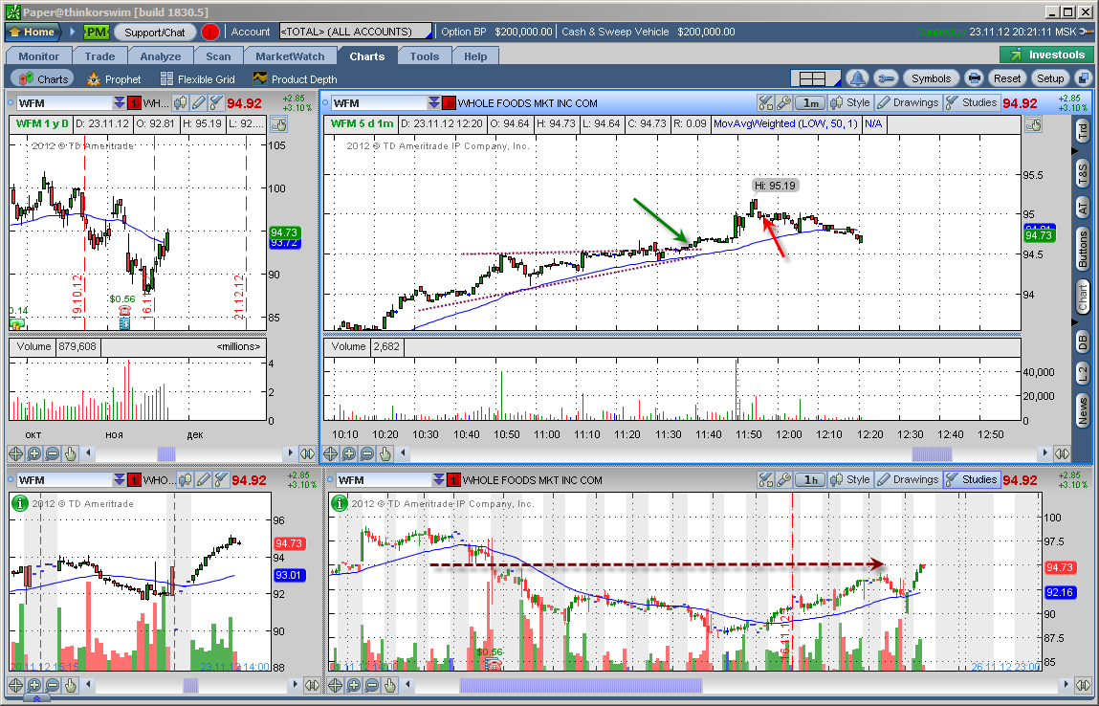Toggle the T&S side panel button
The image size is (1099, 706).
click(x=1083, y=172)
